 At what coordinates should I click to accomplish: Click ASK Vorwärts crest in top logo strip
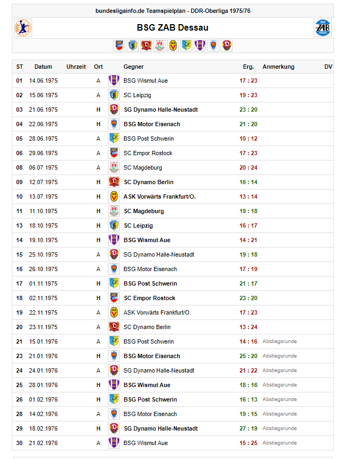[173, 46]
